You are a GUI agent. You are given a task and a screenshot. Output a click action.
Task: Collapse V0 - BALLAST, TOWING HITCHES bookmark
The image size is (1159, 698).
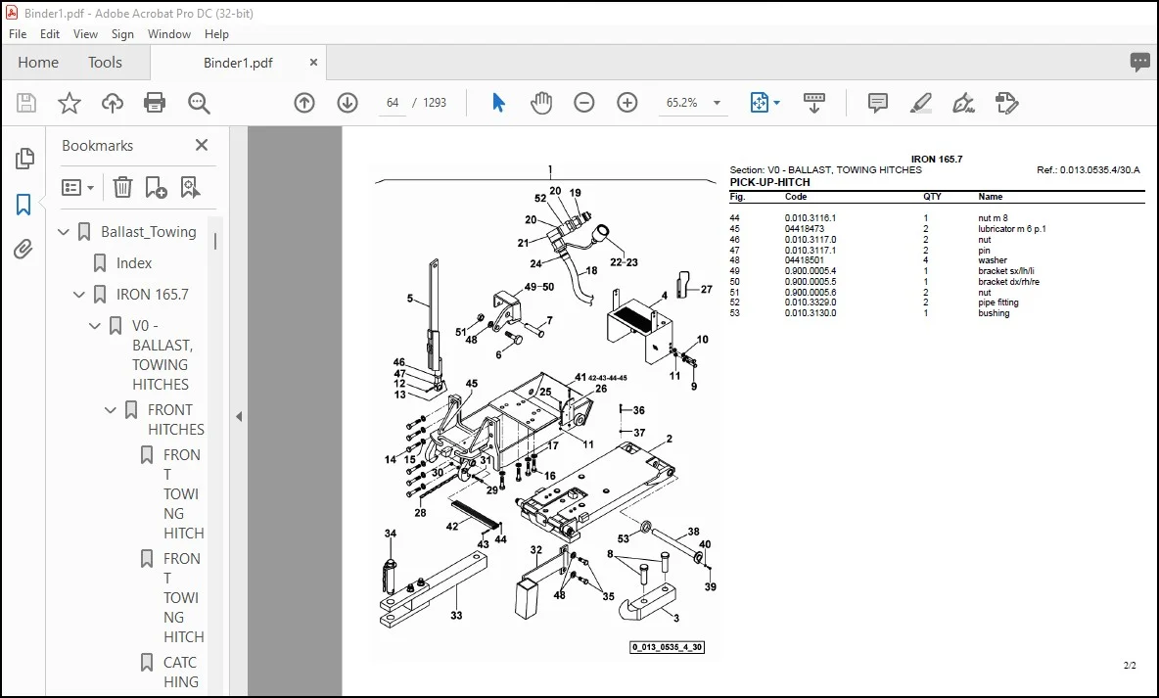pyautogui.click(x=95, y=325)
